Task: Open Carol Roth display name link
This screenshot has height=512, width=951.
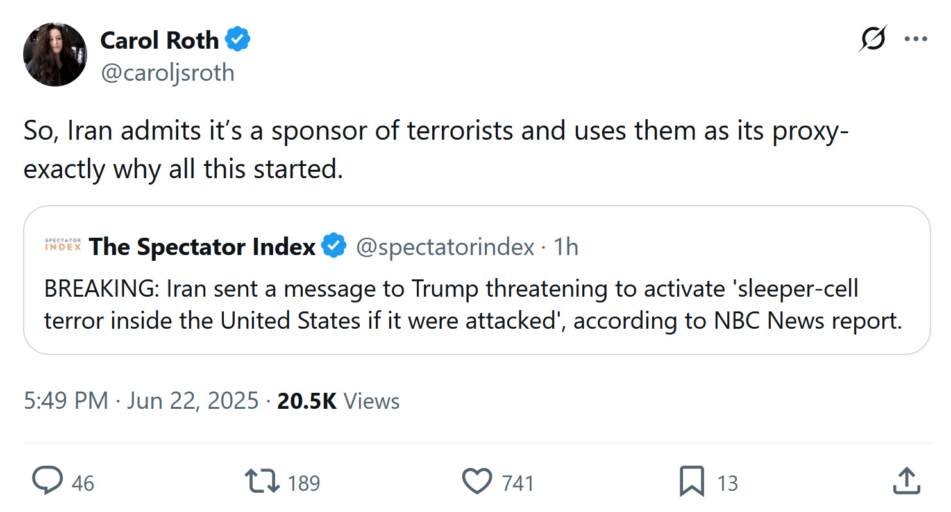Action: (159, 40)
